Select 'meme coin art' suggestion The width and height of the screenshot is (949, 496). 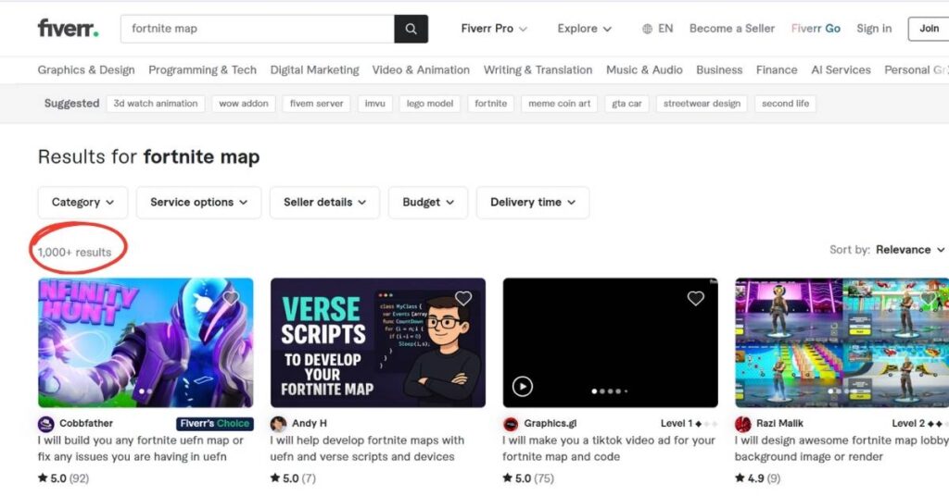click(559, 104)
